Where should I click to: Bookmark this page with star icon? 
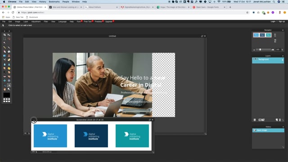pyautogui.click(x=247, y=13)
